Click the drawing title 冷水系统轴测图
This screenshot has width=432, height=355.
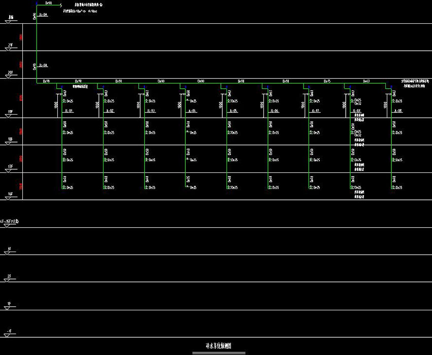(218, 346)
